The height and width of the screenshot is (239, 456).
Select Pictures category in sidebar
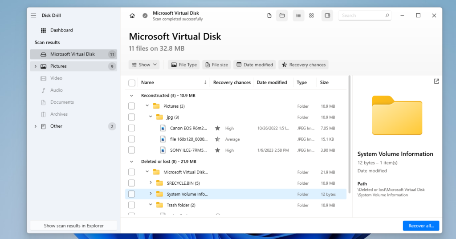point(58,66)
